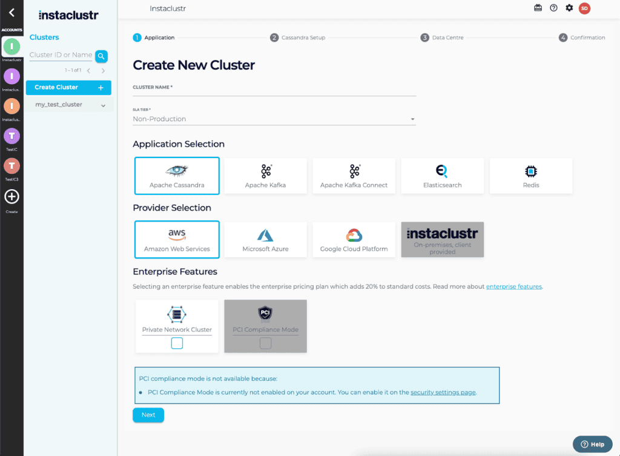Click the Cluster Name input field
Image resolution: width=620 pixels, height=456 pixels.
pos(274,94)
